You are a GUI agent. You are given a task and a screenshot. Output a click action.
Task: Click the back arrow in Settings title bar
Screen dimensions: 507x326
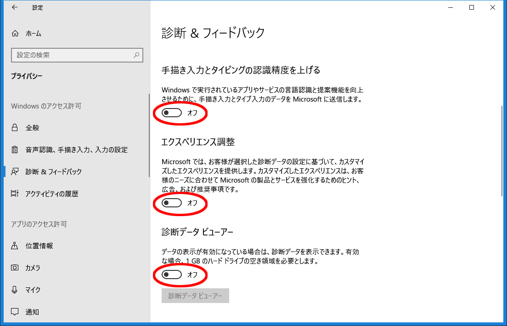[15, 7]
